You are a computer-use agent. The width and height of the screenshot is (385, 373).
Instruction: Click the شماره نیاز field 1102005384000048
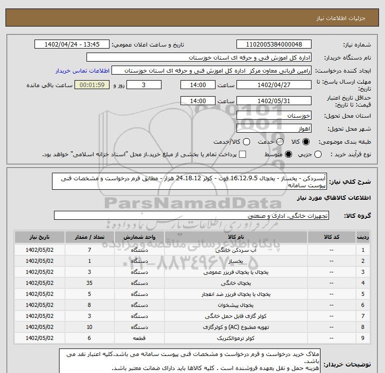coord(274,44)
